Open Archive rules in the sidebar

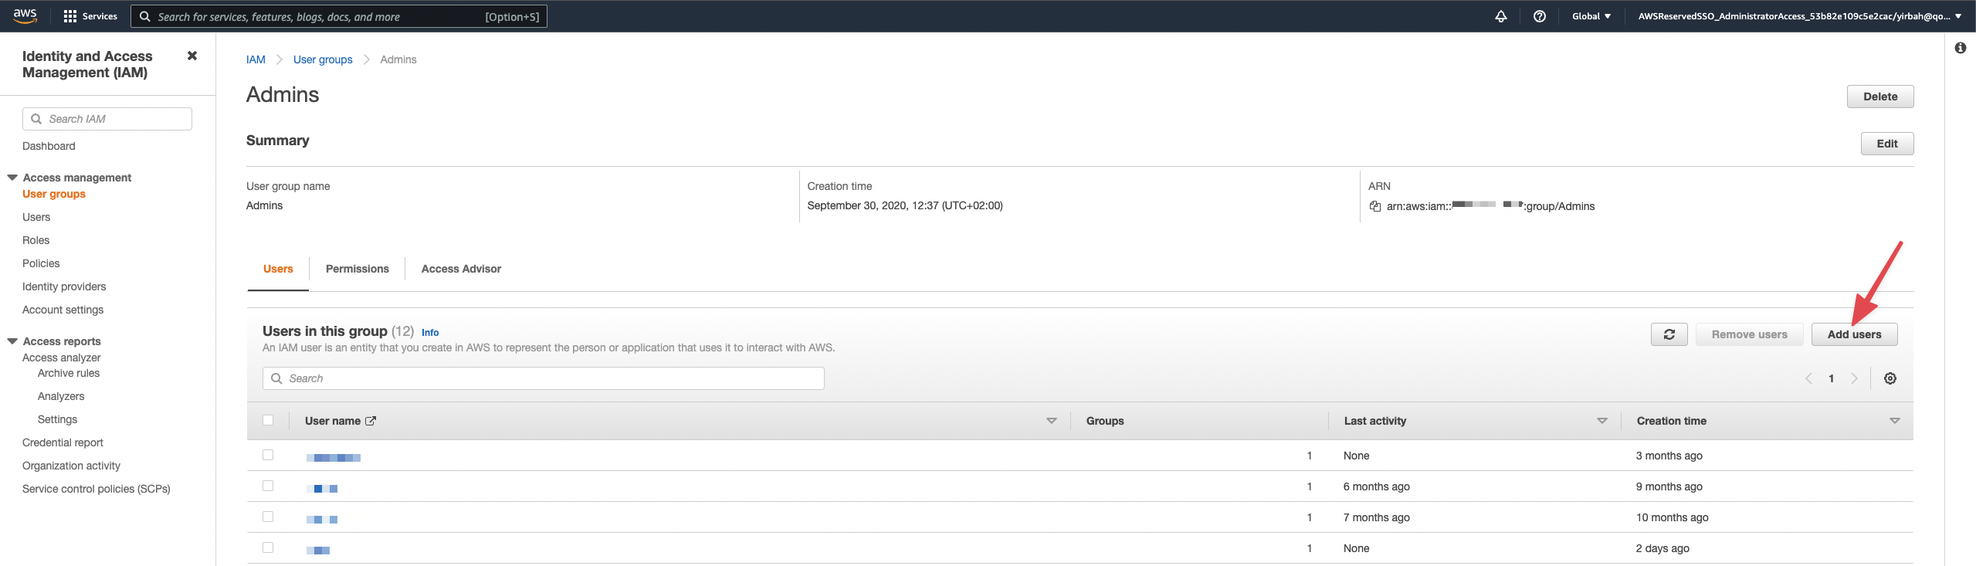pos(69,373)
